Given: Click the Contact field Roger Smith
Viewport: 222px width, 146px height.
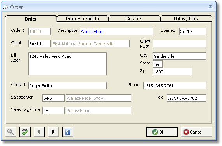Looking at the screenshot, I should tap(67, 86).
